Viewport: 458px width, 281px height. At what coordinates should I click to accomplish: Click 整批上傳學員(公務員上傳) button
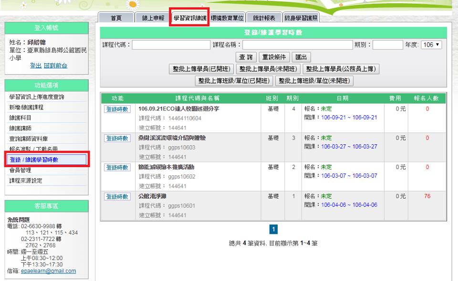(x=341, y=69)
